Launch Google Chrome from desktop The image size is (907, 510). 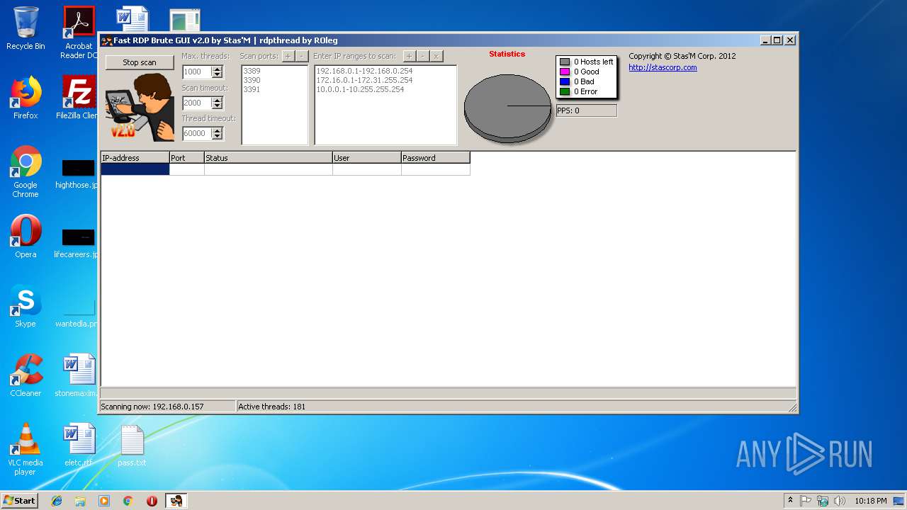26,171
